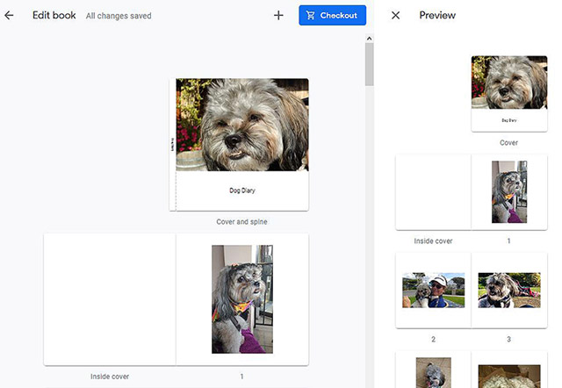The width and height of the screenshot is (562, 388).
Task: Click the 'All changes saved' status text
Action: coord(119,16)
